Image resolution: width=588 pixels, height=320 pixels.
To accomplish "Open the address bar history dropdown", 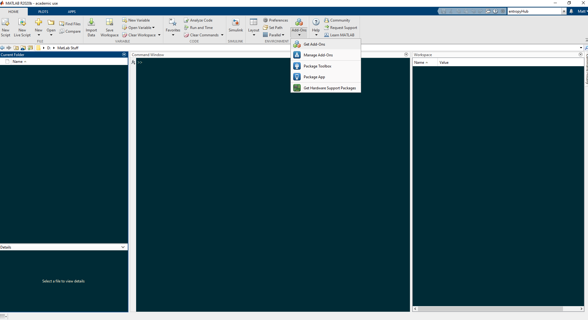I will [x=581, y=48].
